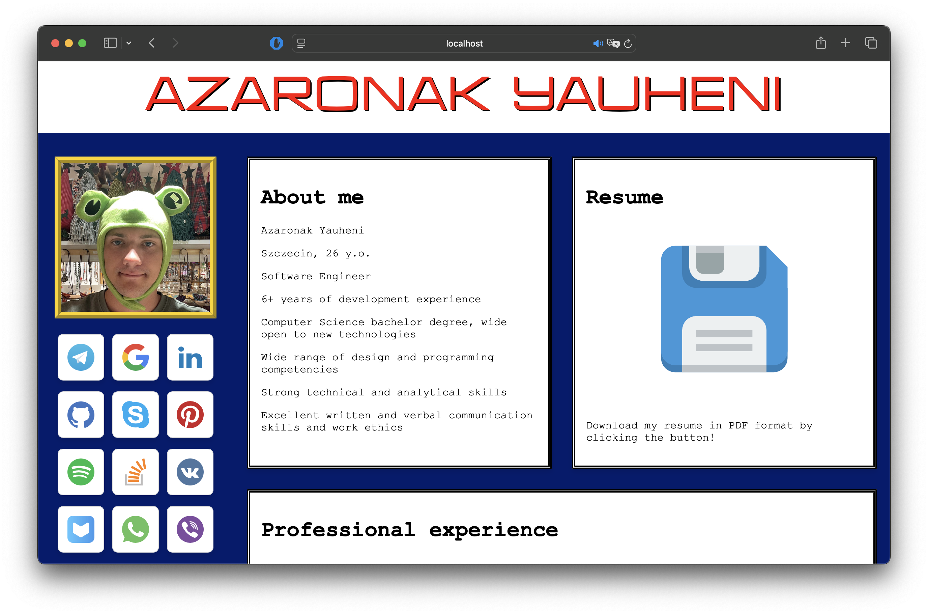Viewport: 928px width, 614px height.
Task: Download resume via floppy disk button
Action: tap(724, 309)
